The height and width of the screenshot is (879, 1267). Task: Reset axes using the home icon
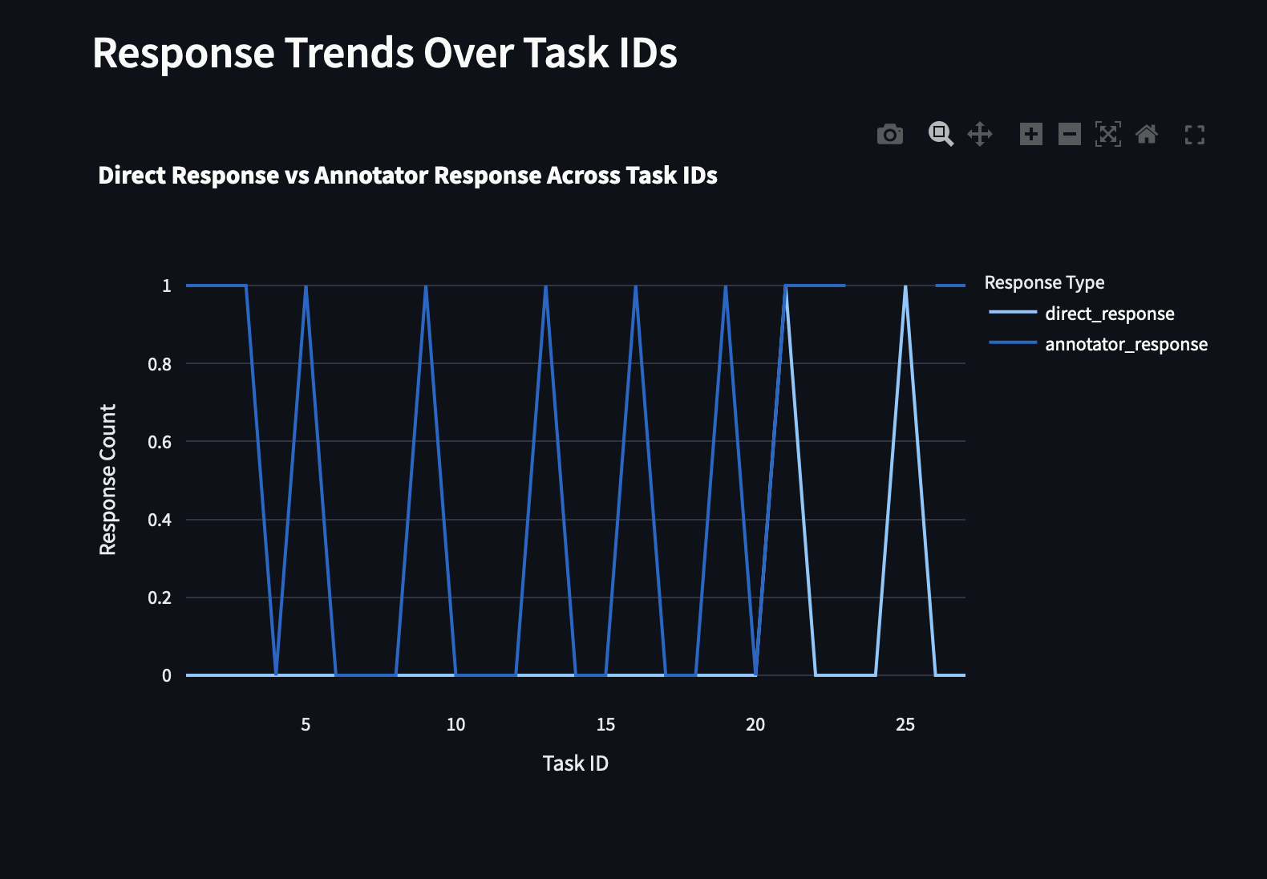[x=1147, y=134]
